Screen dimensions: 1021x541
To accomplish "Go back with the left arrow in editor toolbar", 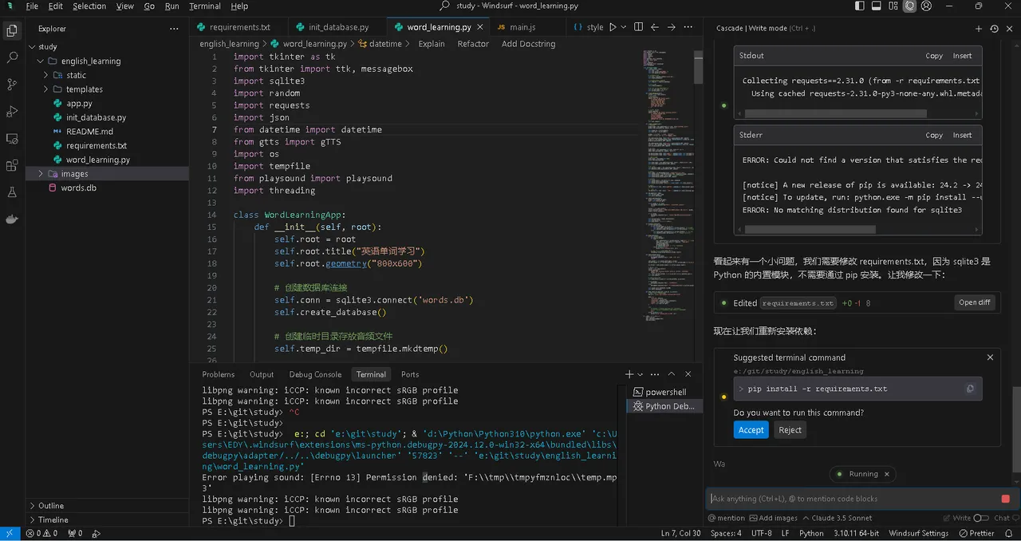I will point(655,27).
